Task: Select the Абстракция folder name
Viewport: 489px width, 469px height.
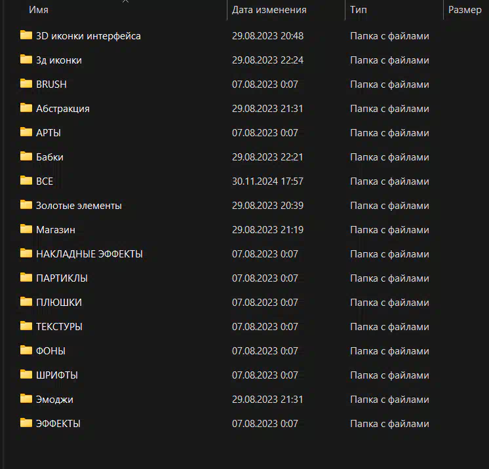Action: [63, 109]
